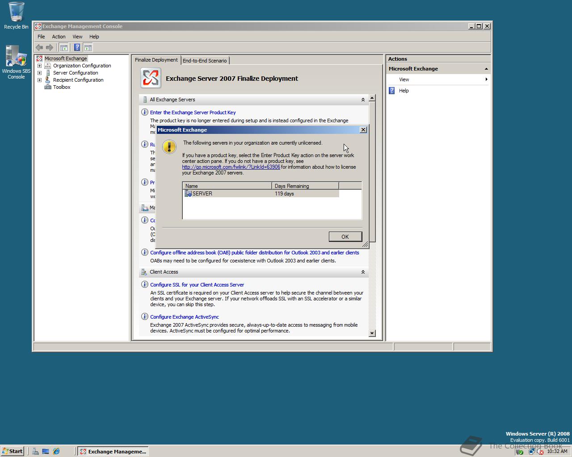Open the View submenu arrow in Actions
This screenshot has height=457, width=572.
click(x=486, y=79)
